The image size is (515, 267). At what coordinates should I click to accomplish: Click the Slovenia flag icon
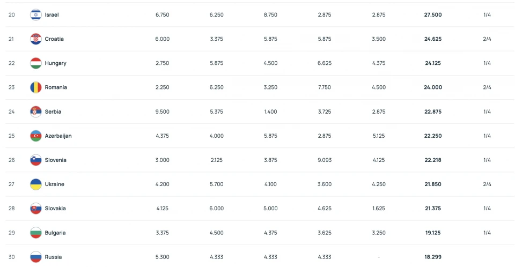pos(36,160)
